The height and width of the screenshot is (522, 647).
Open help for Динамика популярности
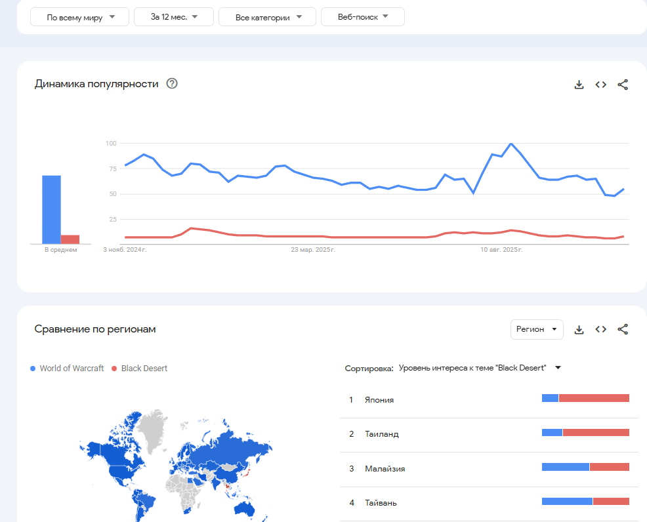coord(172,83)
